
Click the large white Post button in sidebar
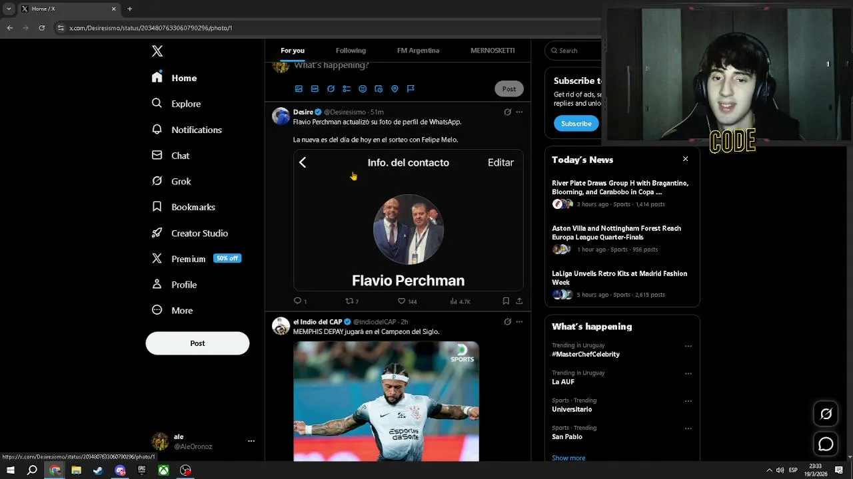click(x=197, y=343)
